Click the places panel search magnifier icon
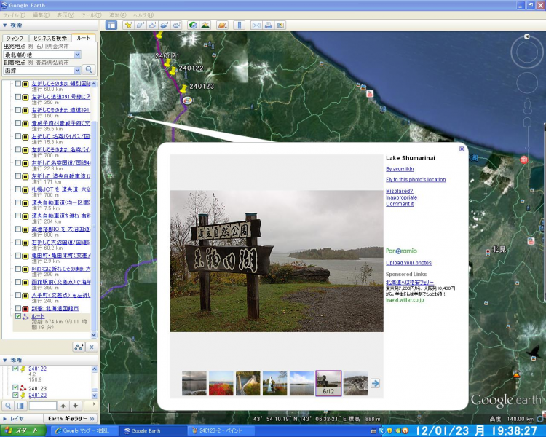Screen dimensions: 546x437 [8, 406]
